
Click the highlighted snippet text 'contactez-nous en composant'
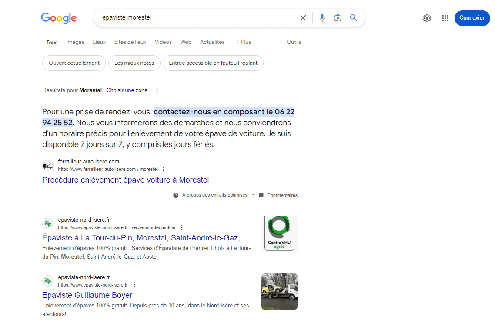209,112
